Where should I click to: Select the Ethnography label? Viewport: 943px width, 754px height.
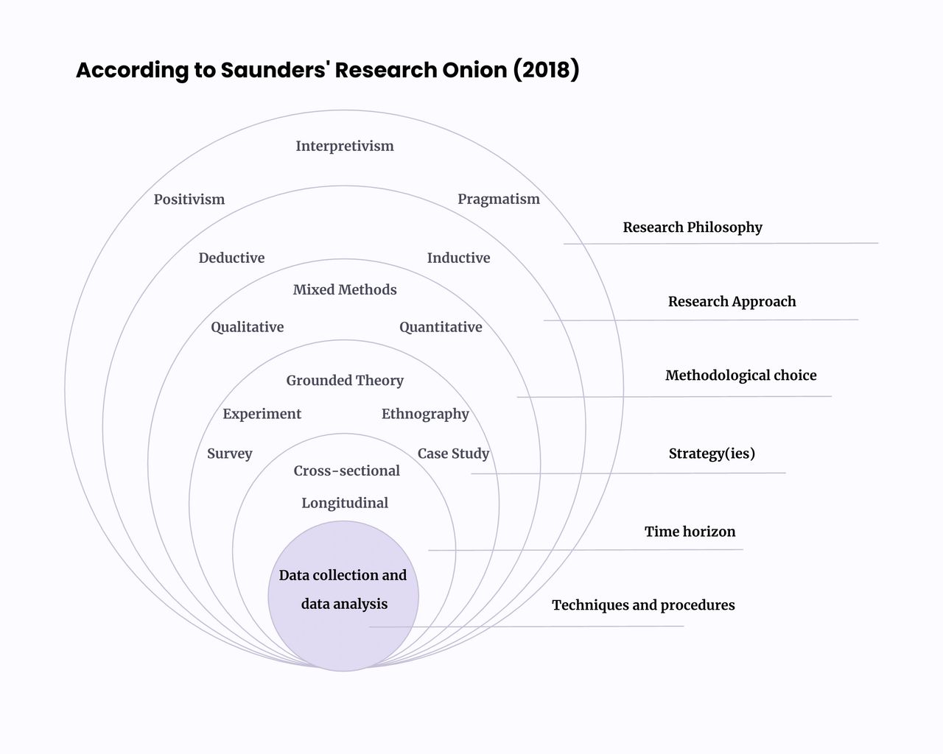pos(425,414)
